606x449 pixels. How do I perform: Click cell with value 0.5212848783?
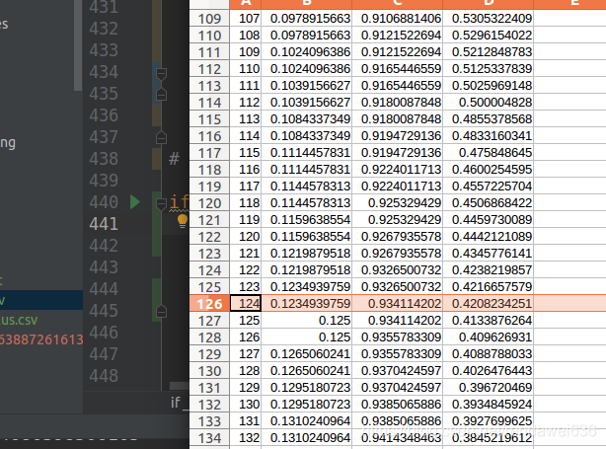[489, 51]
